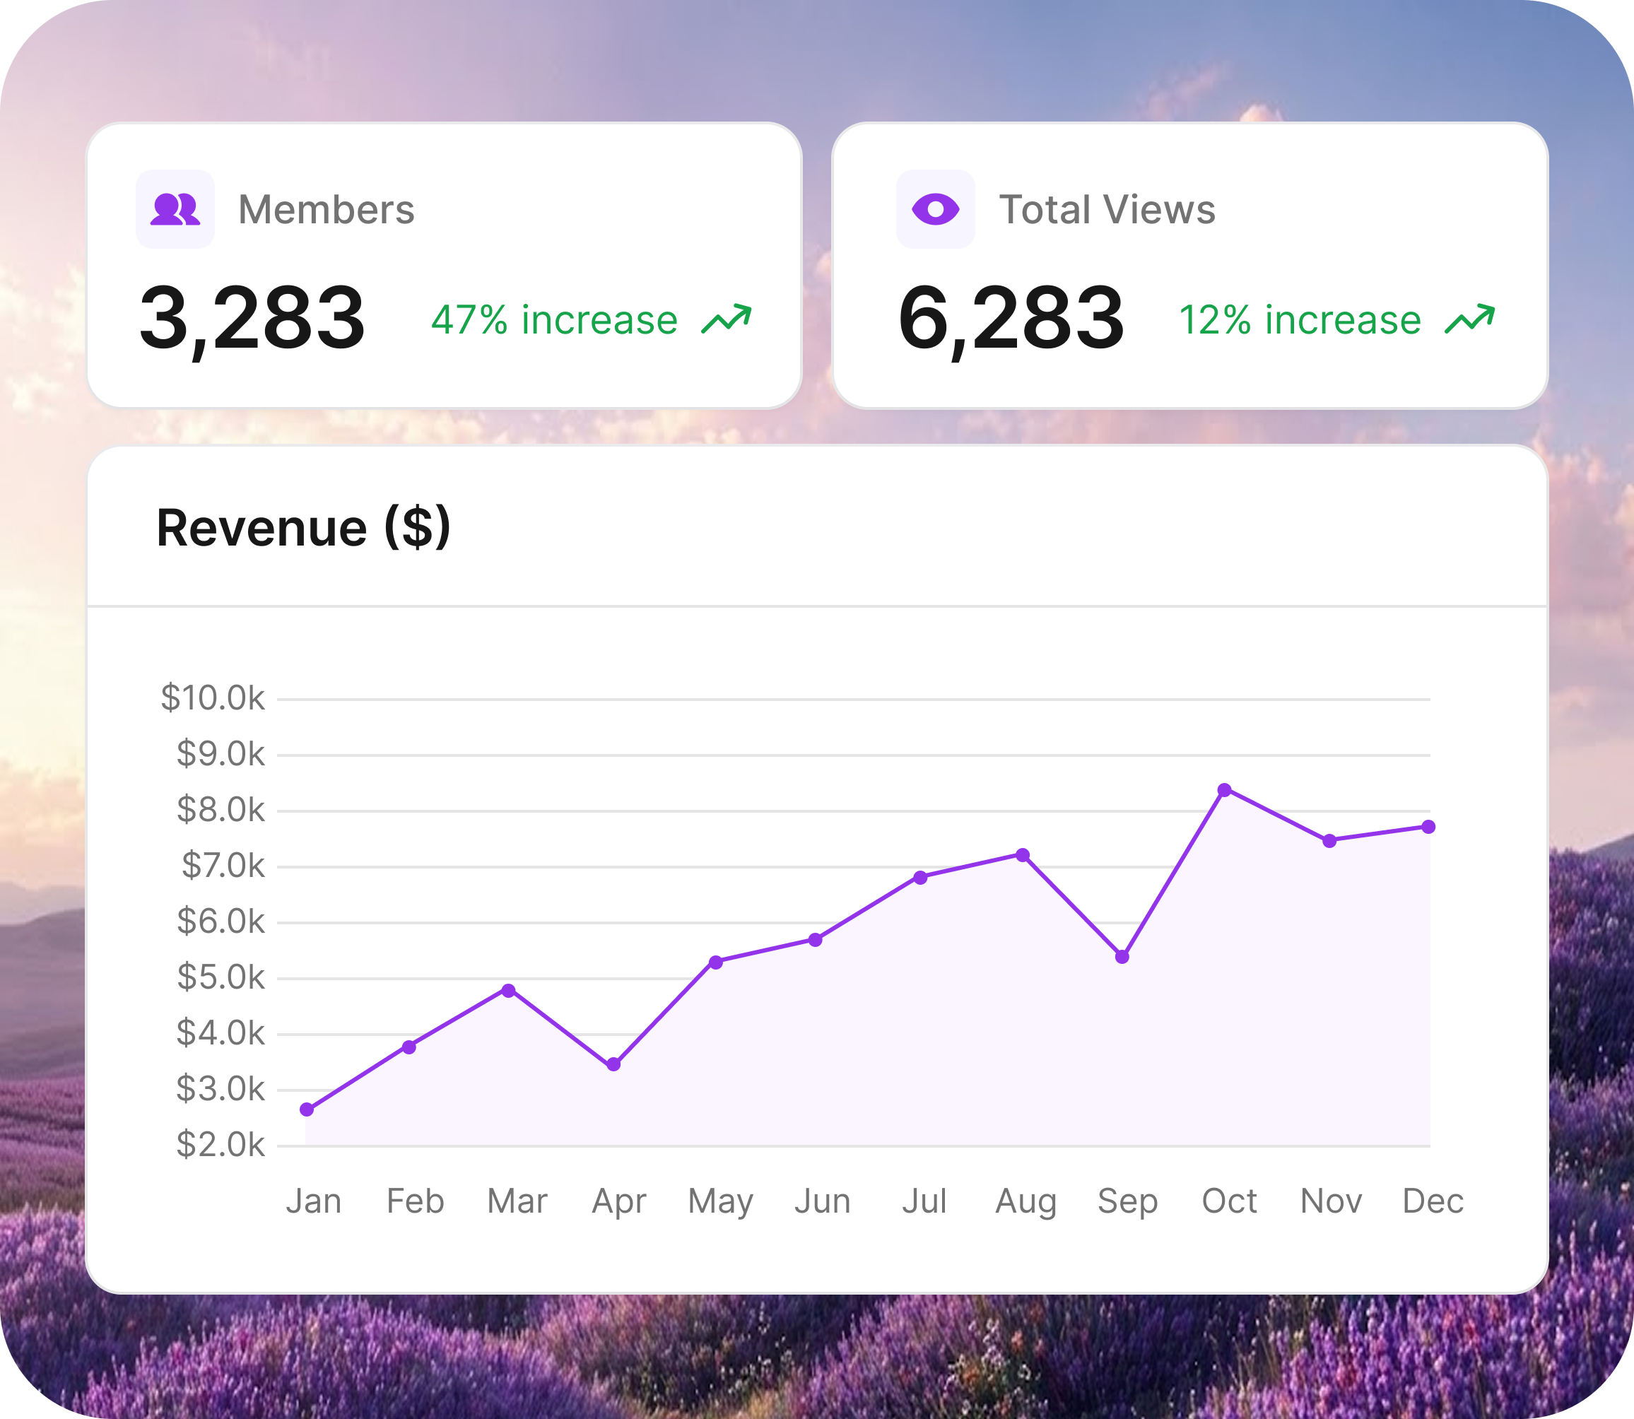1634x1419 pixels.
Task: Select the December revenue data point
Action: (x=1429, y=827)
